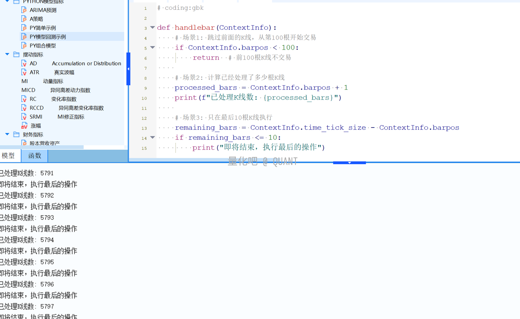Click the model tree horizontal scrollbar

[x=42, y=147]
